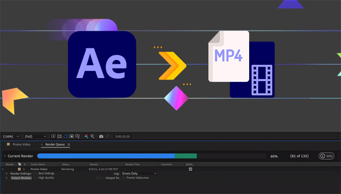Click the Comp Name column header
Viewport: 341px width, 194px height.
click(37, 165)
